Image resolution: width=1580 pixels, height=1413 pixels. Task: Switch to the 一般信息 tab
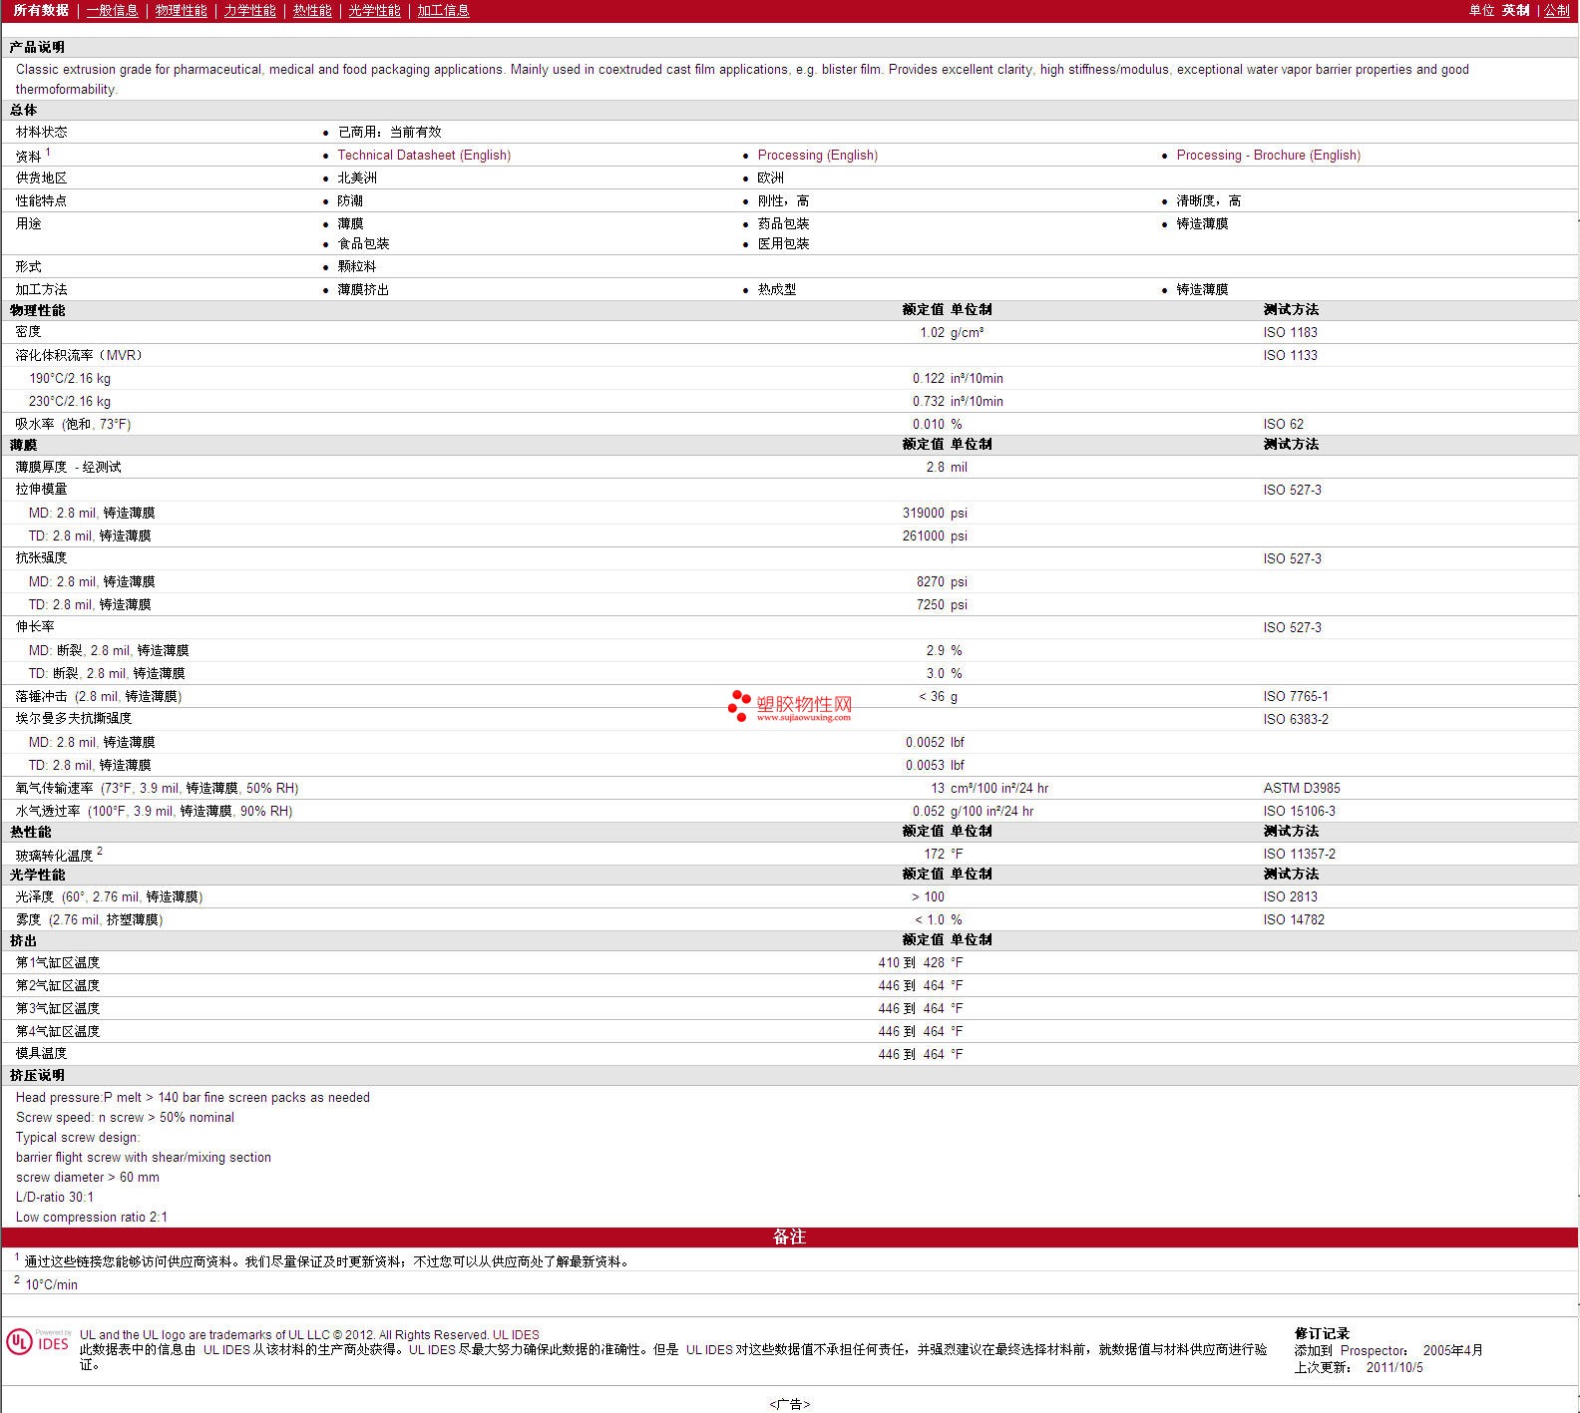112,11
